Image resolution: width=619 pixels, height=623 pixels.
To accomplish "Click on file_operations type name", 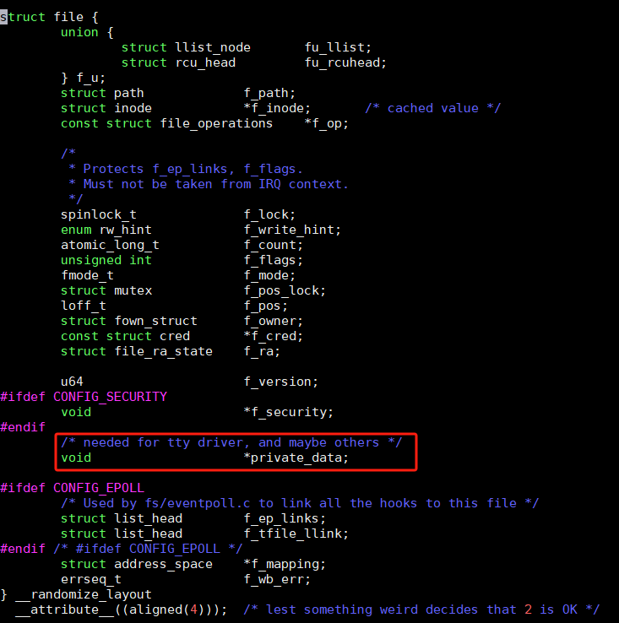I will (216, 123).
